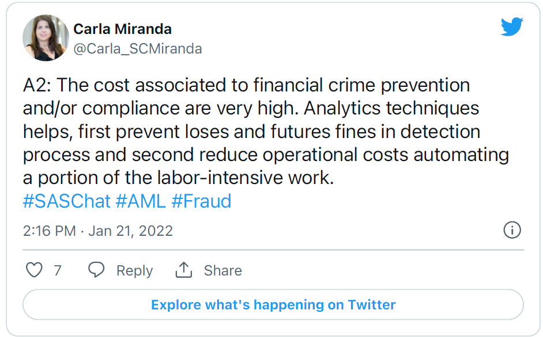Click the reply speech bubble icon
Image resolution: width=543 pixels, height=337 pixels.
(x=96, y=270)
